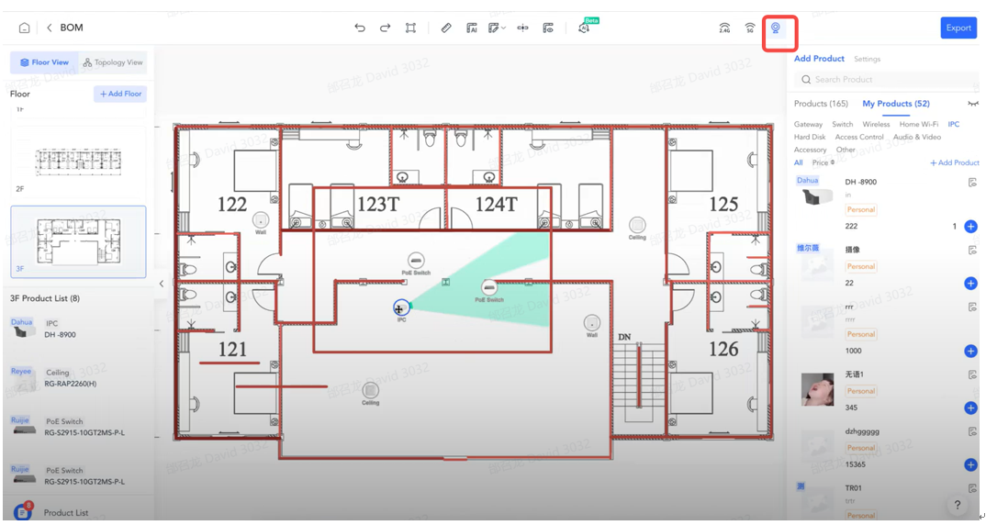Toggle the hide-eye icon beside My Products
The width and height of the screenshot is (986, 525).
click(x=972, y=104)
